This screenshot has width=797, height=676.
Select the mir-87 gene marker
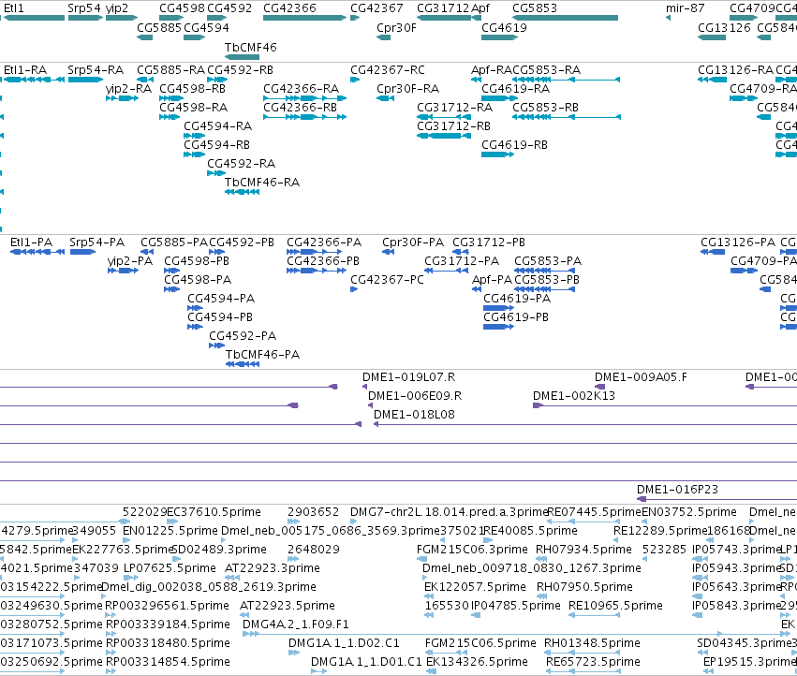669,18
